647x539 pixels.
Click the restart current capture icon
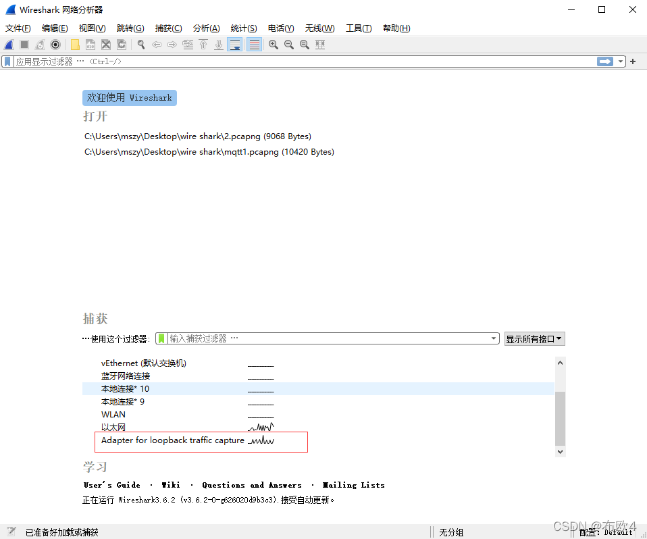point(40,45)
